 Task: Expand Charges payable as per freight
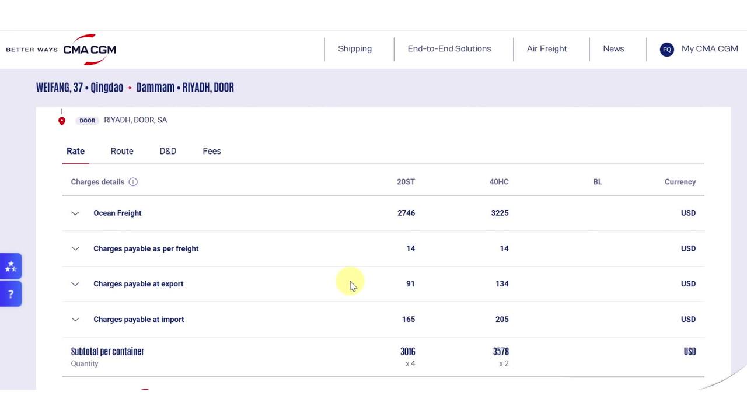(75, 249)
